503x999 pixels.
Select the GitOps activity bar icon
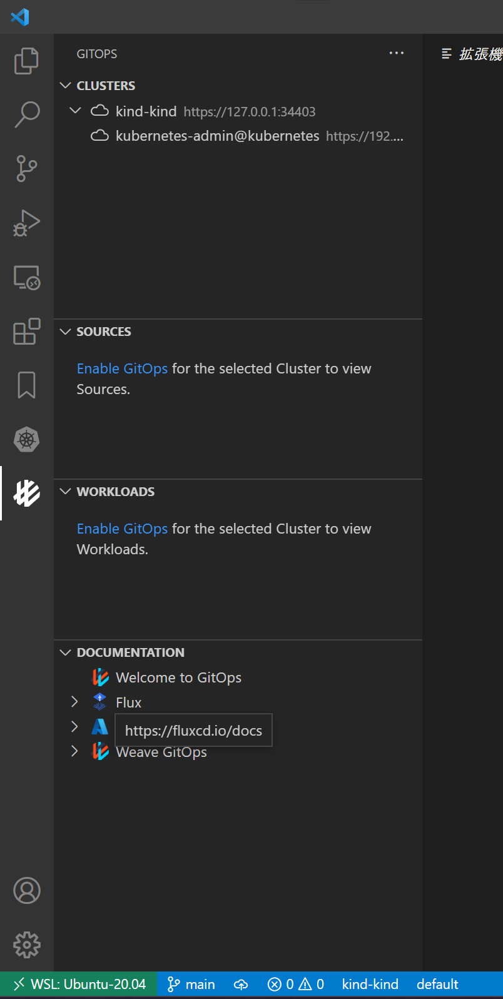point(26,494)
